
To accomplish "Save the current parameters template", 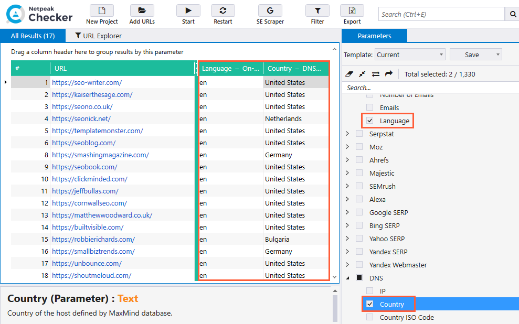I will coord(472,55).
